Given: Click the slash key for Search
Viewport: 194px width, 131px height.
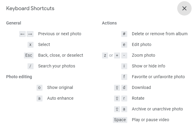Looking at the screenshot, I should pyautogui.click(x=30, y=66).
